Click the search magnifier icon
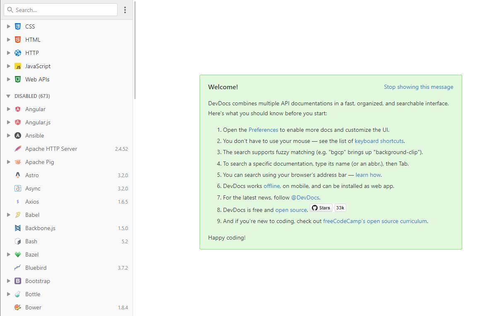 click(10, 10)
